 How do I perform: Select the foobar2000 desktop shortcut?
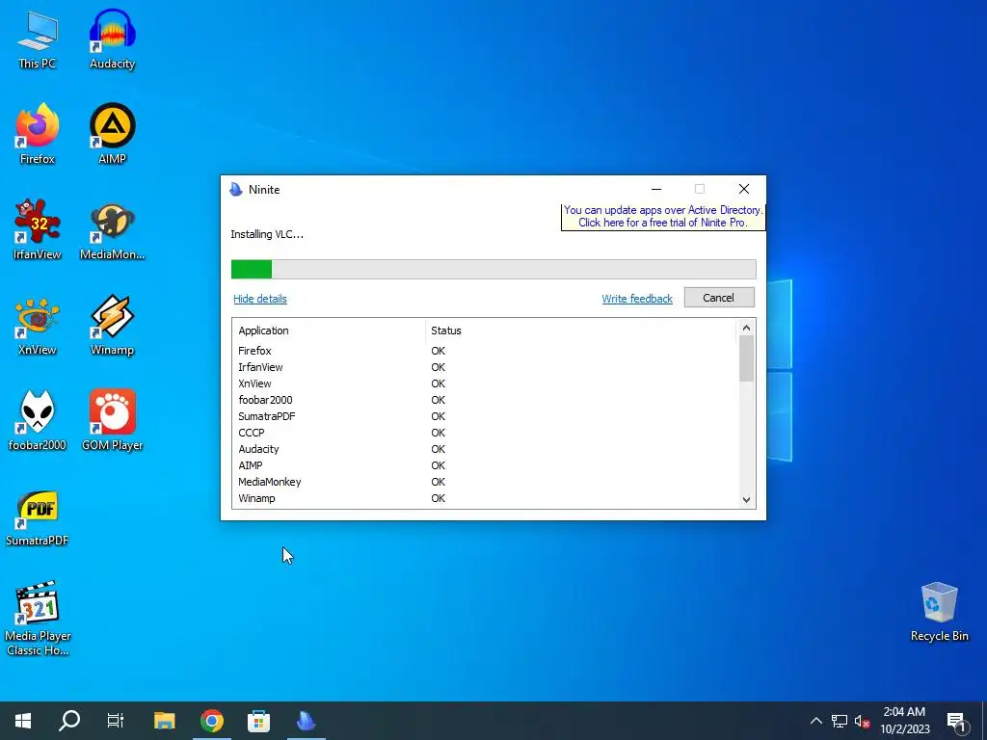(x=38, y=420)
